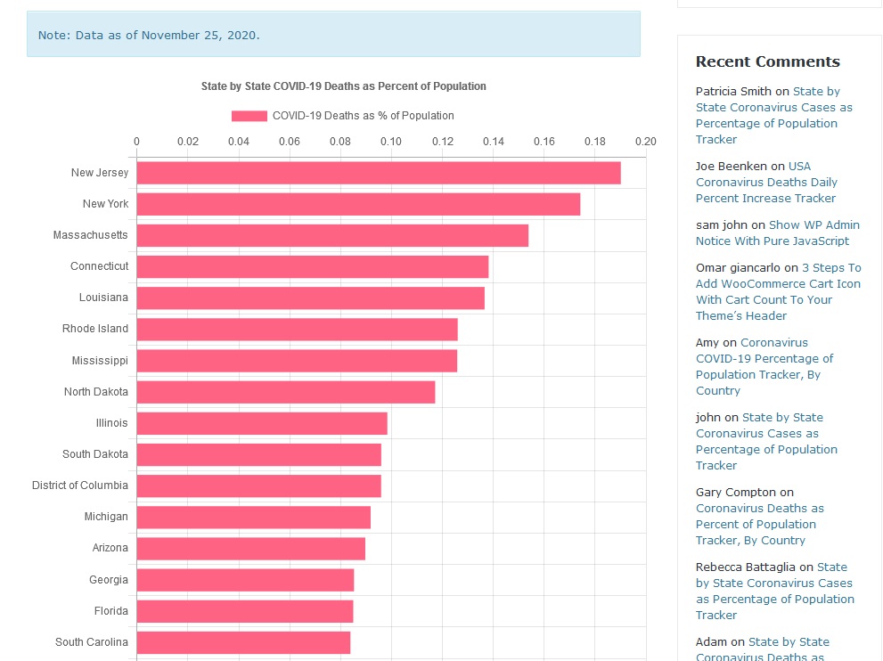883x661 pixels.
Task: Click the 'Recent Comments' heading
Action: (x=767, y=61)
